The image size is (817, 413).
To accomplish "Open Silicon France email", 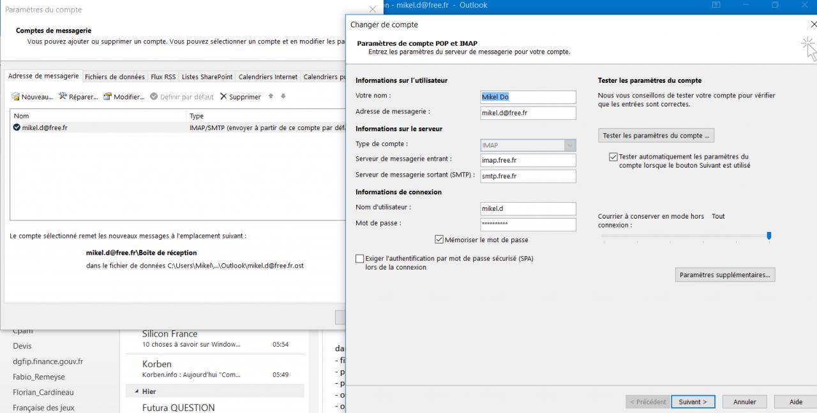I will pyautogui.click(x=216, y=338).
